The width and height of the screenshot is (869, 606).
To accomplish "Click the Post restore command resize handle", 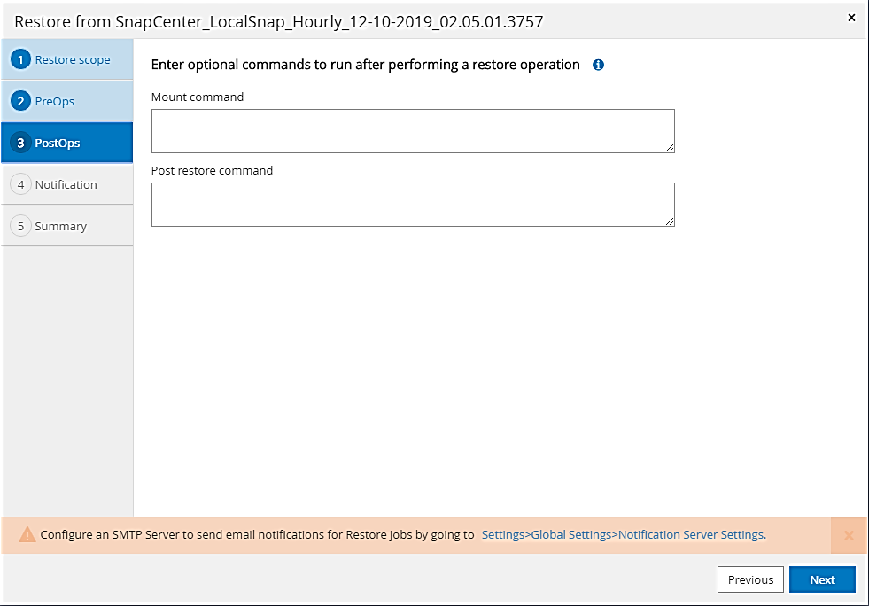I will (671, 222).
